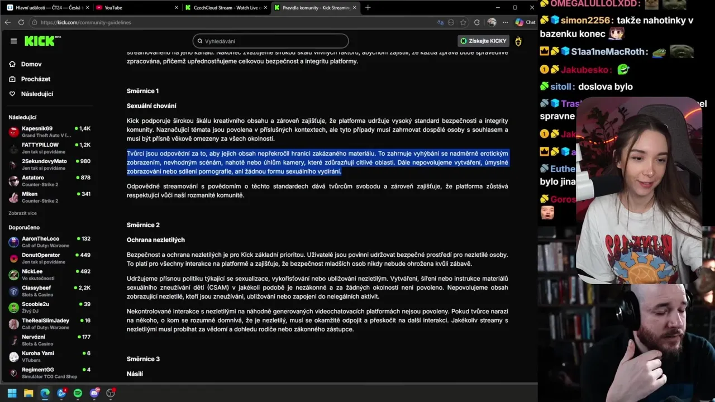The width and height of the screenshot is (715, 402).
Task: Open File Explorer from taskbar
Action: tap(28, 393)
